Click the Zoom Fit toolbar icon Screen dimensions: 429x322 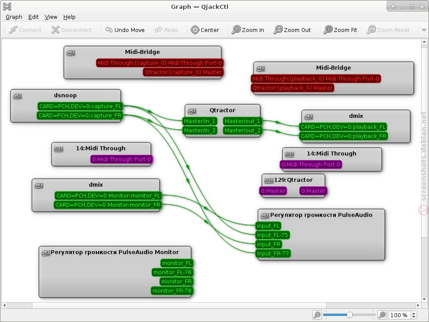[328, 30]
